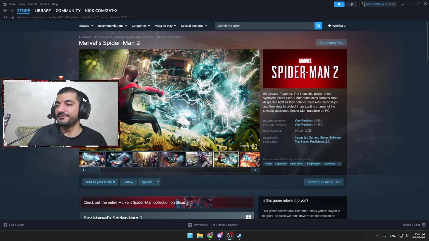Expand the Recommendations dropdown
This screenshot has width=429, height=241.
click(112, 26)
